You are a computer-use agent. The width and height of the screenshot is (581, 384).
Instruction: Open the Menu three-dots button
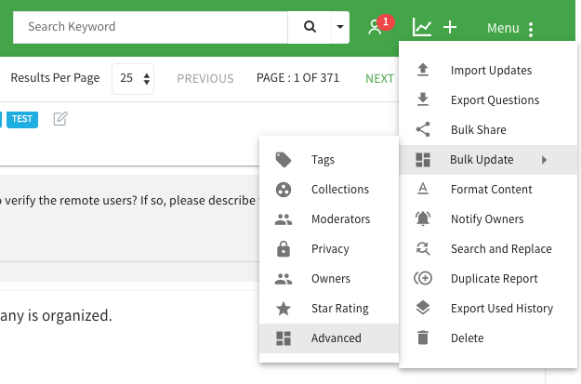pos(510,28)
